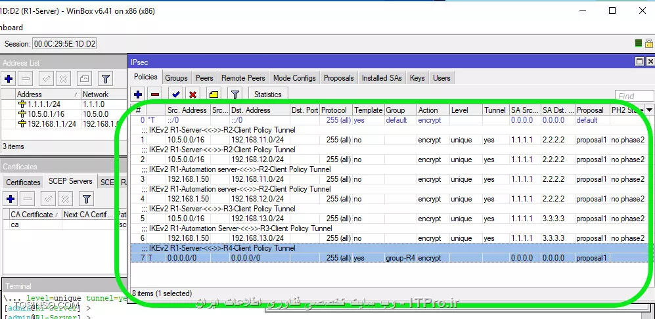Enable address checkmark icon in Address List

point(47,78)
